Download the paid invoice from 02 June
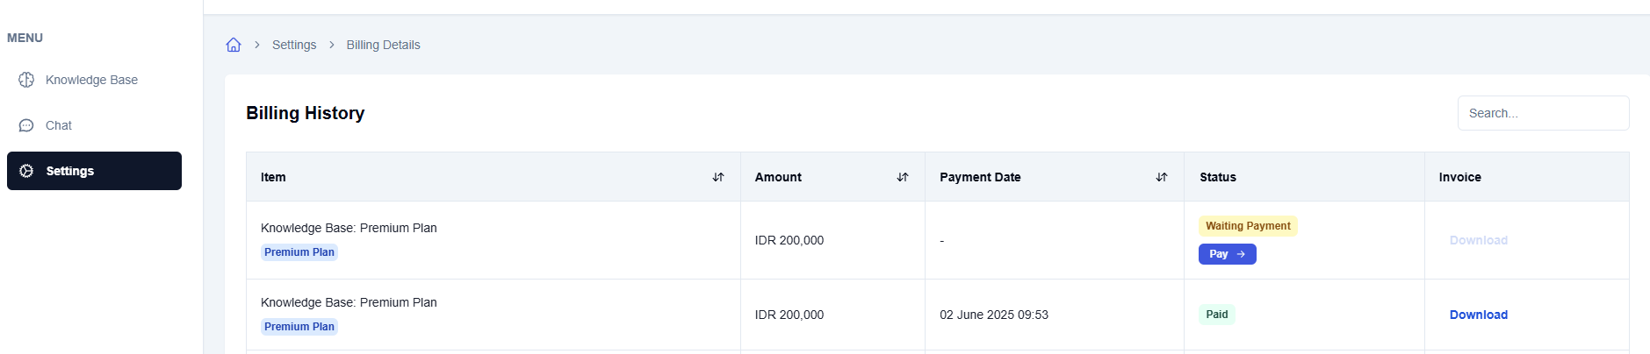This screenshot has width=1650, height=354. click(1478, 315)
